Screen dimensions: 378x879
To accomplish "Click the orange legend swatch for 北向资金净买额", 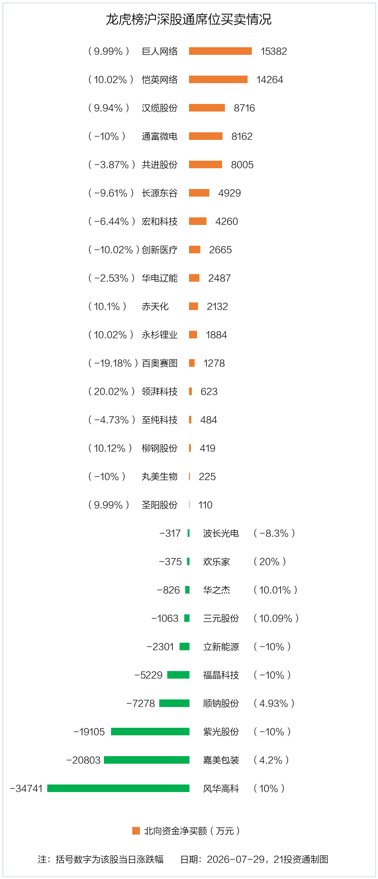I will [x=136, y=831].
